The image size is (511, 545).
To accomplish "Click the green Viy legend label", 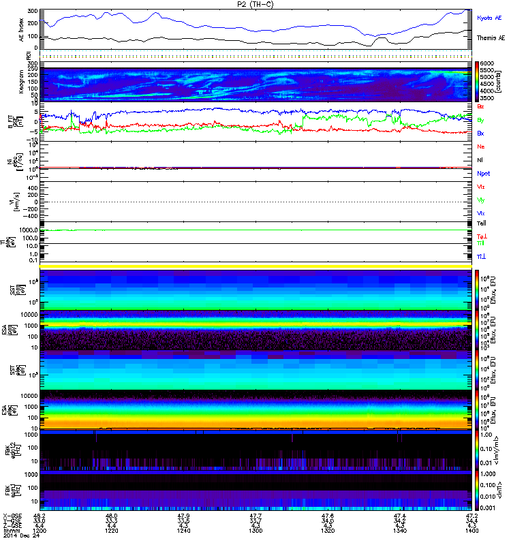I will tap(481, 200).
